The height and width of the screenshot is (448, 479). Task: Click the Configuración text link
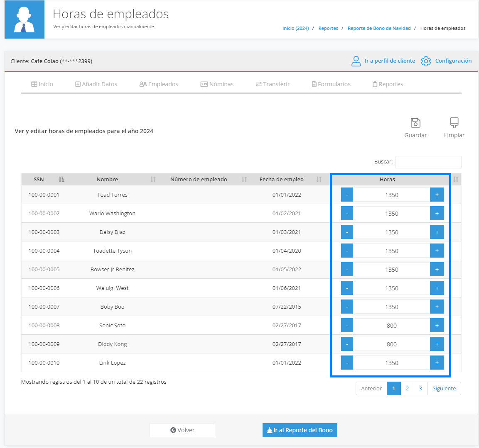click(453, 61)
